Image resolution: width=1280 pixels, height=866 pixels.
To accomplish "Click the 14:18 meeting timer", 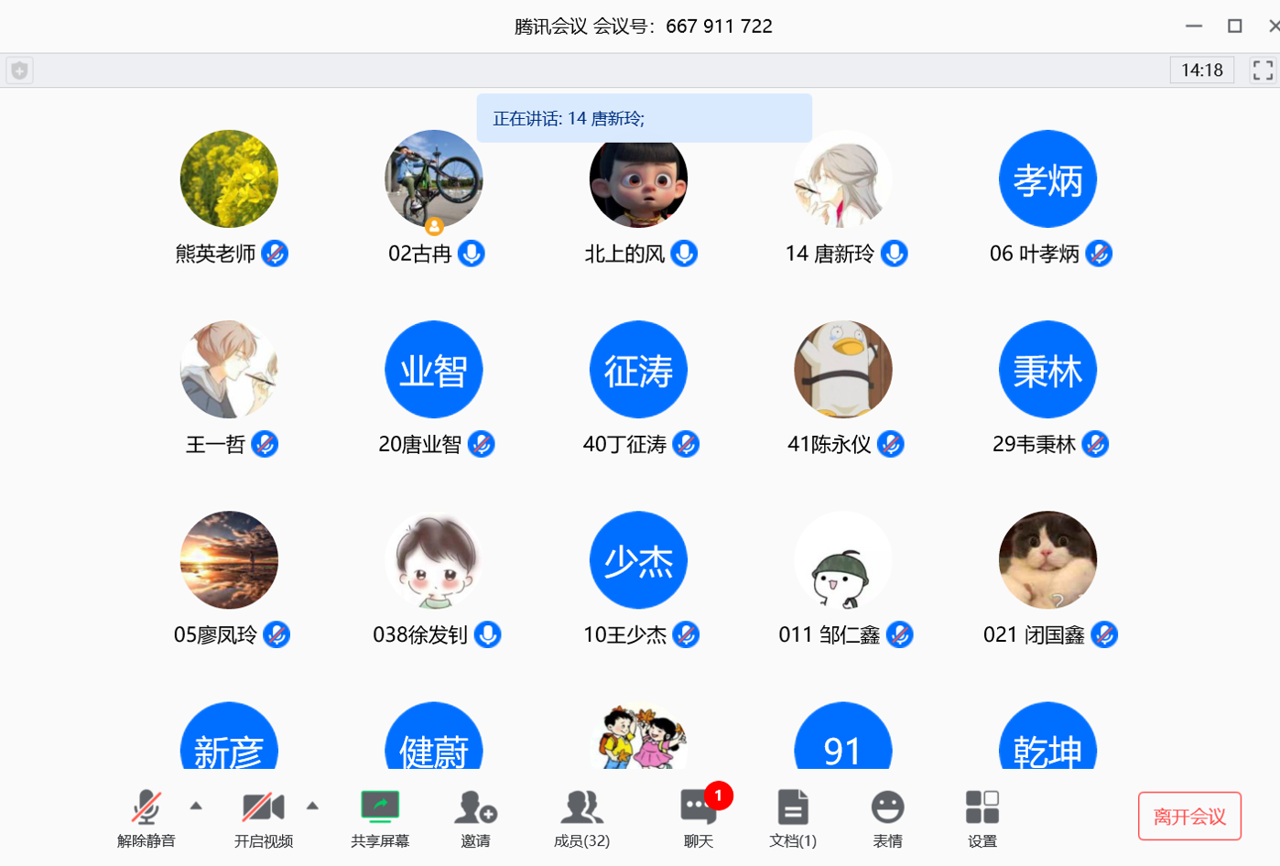I will (x=1201, y=70).
